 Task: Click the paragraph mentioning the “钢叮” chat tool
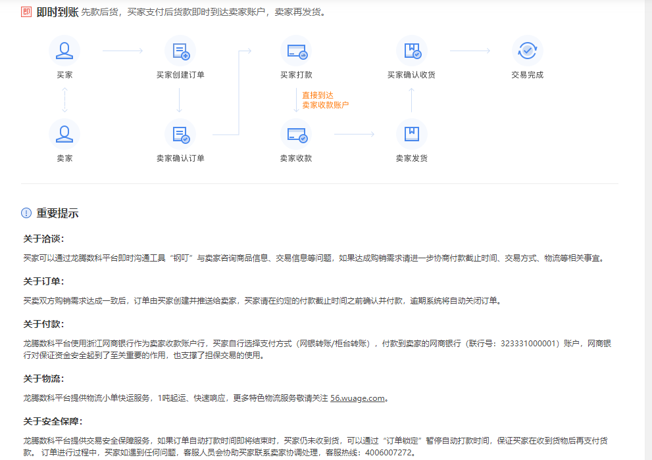(314, 258)
